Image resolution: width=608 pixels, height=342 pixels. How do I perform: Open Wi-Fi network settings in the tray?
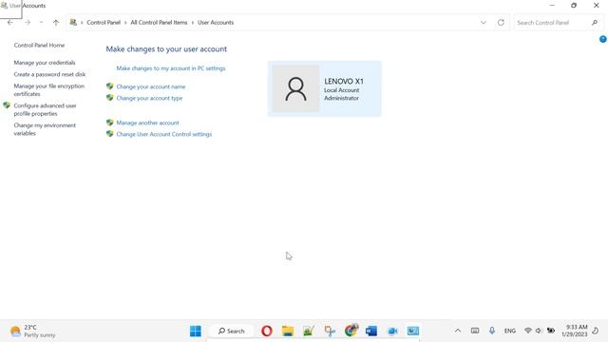[528, 331]
